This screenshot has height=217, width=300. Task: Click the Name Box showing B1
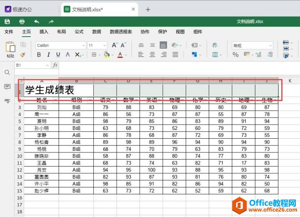pos(32,65)
